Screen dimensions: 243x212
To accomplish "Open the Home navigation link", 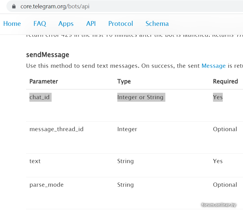I will click(12, 24).
